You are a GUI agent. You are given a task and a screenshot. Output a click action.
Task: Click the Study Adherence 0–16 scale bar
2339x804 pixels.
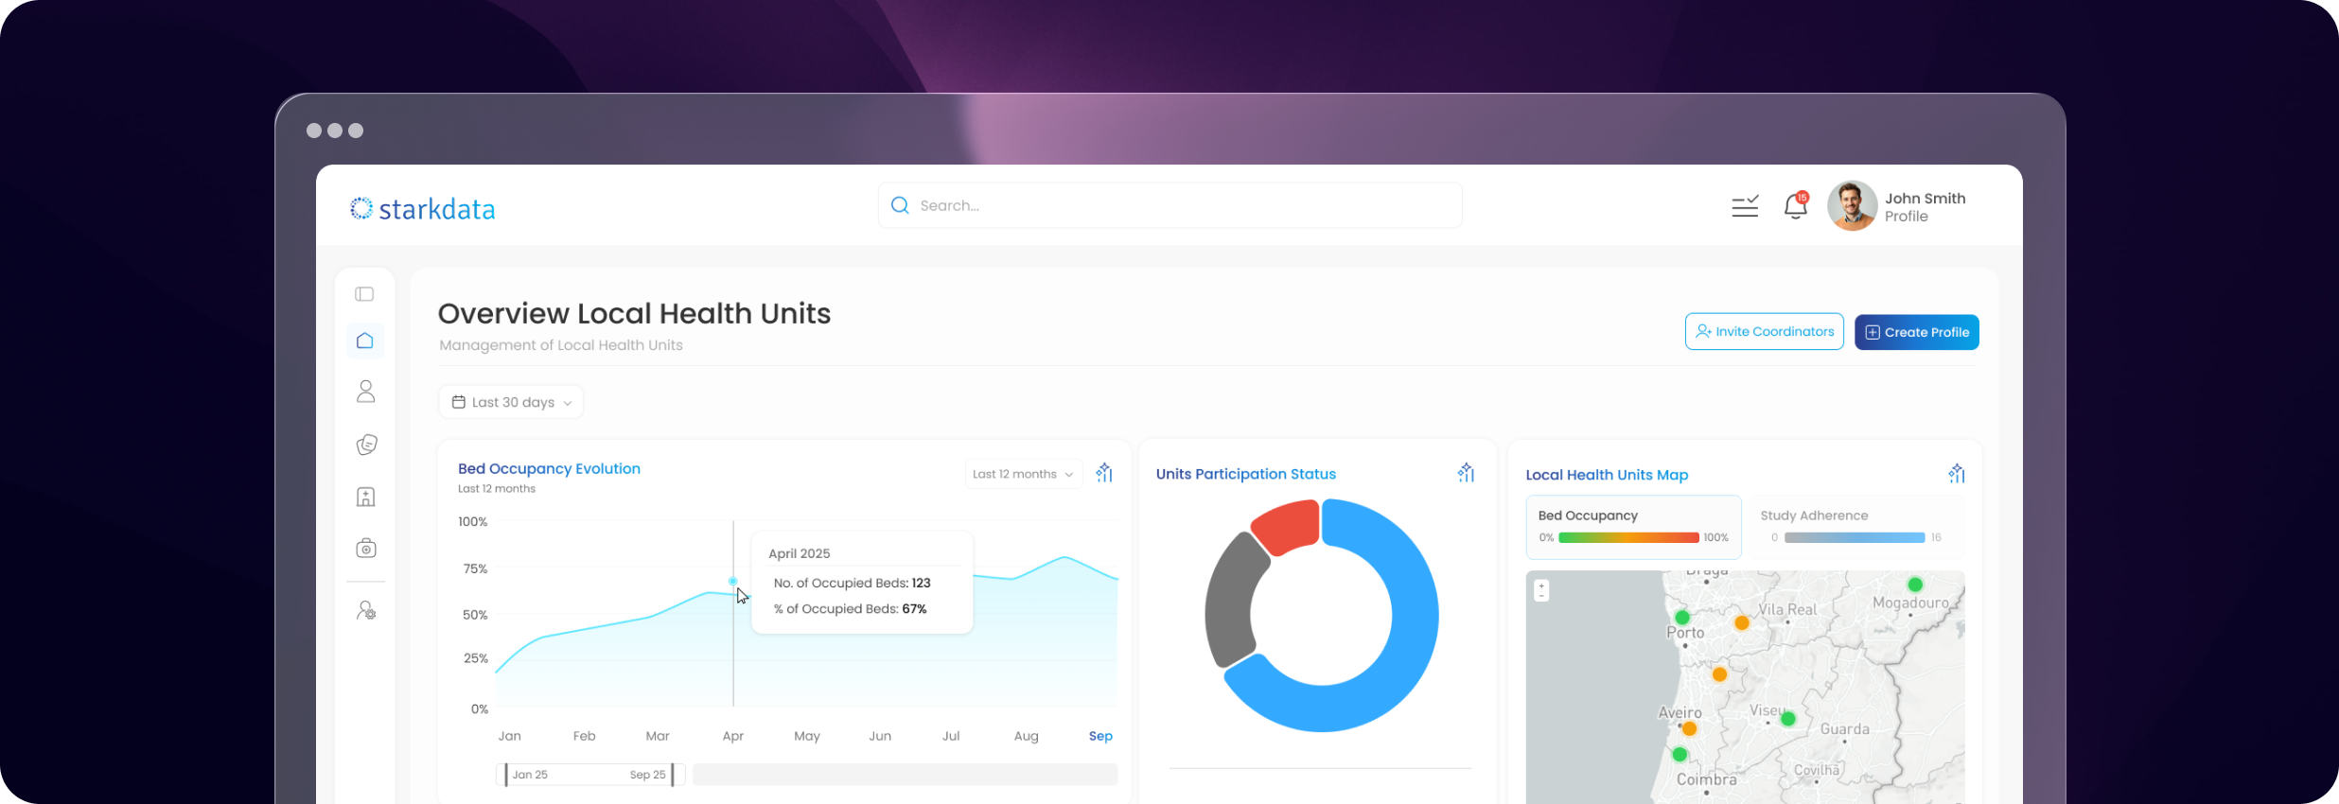[x=1855, y=537]
